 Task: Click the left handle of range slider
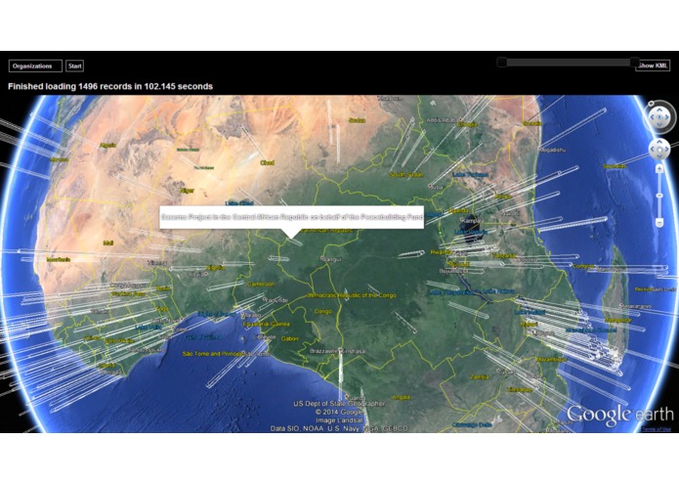[502, 62]
